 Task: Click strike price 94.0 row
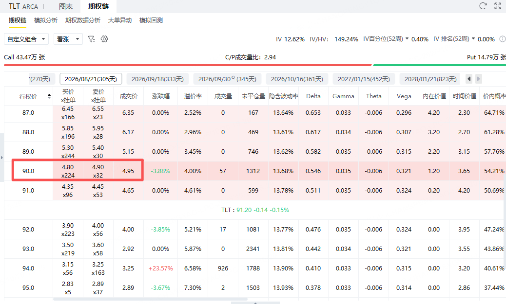click(x=254, y=268)
